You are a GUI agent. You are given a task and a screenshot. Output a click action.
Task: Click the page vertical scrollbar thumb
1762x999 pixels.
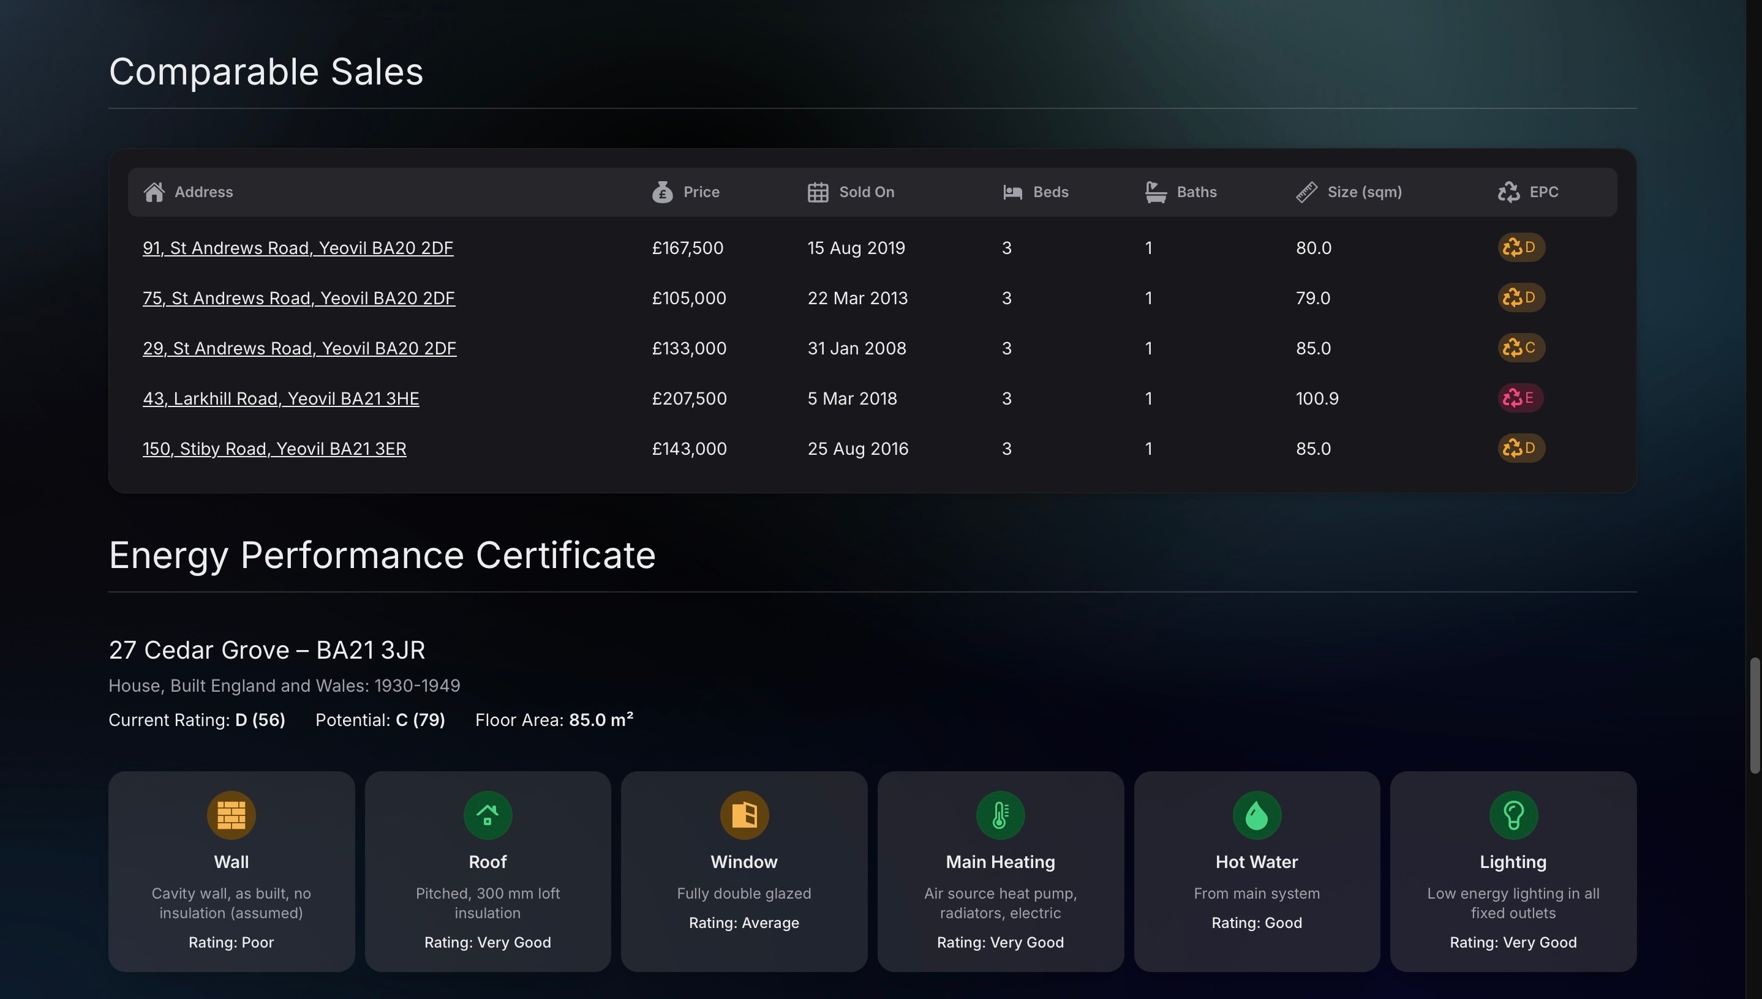click(1755, 716)
